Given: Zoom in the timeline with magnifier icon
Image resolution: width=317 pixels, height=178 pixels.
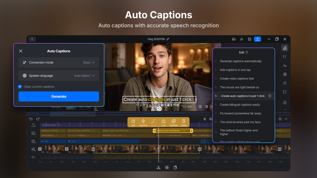Looking at the screenshot, I should pos(280,119).
